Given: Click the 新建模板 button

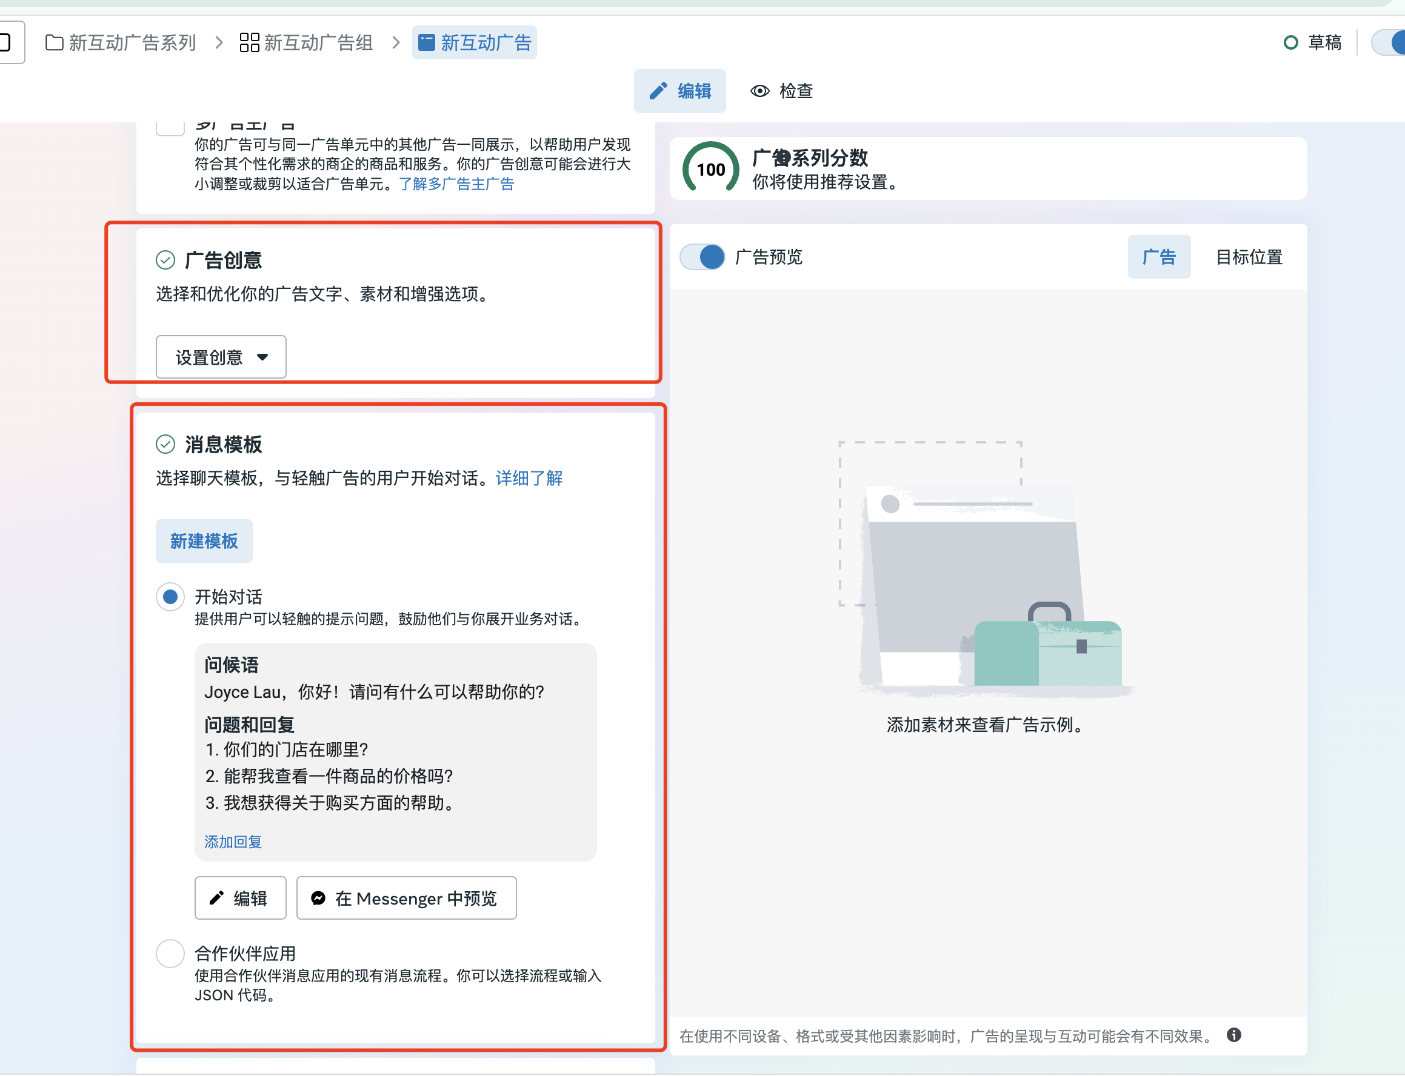Looking at the screenshot, I should 204,541.
